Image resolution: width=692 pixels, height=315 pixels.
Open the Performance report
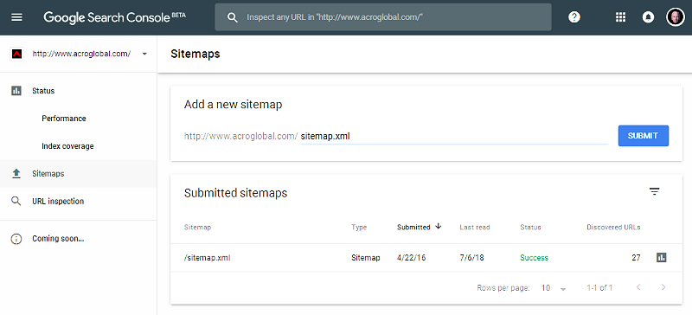tap(64, 119)
